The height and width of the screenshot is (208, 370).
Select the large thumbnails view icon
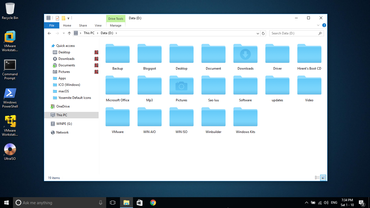[323, 177]
